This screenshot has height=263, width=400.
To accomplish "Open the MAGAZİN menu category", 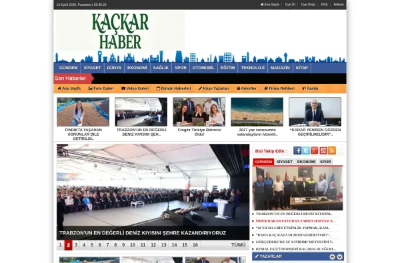I will click(x=280, y=68).
